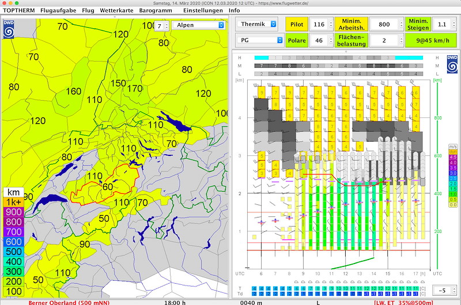This screenshot has width=461, height=305.
Task: Open the Flugaufgabe menu
Action: (58, 10)
